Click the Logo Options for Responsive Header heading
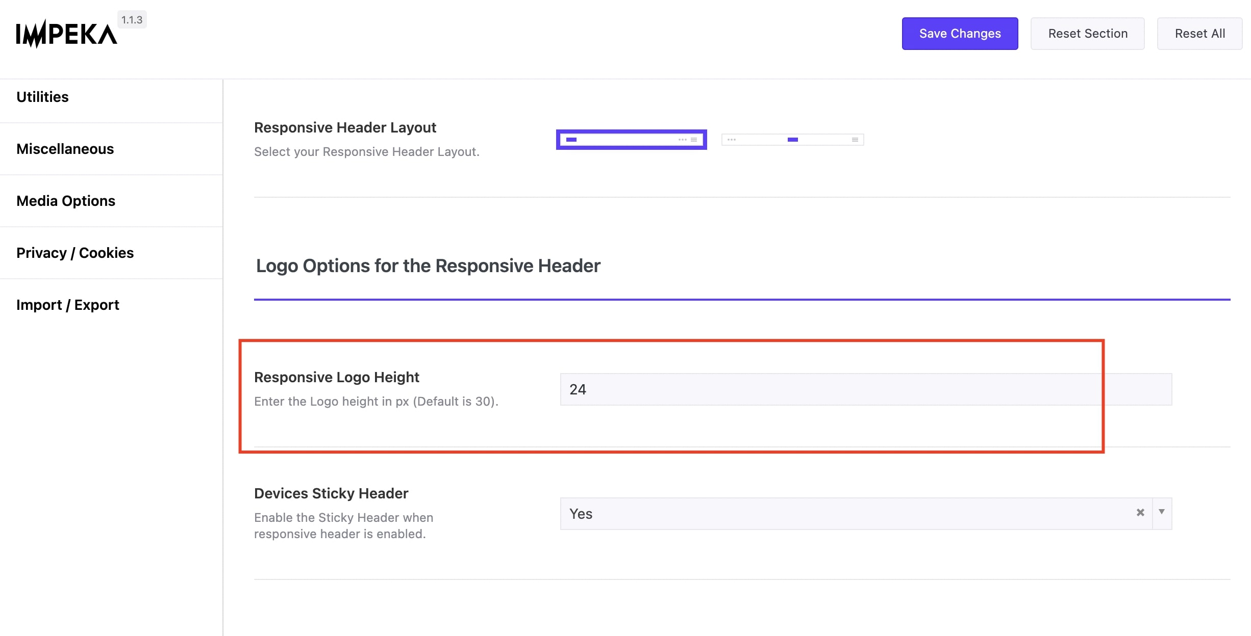The image size is (1251, 636). pos(428,266)
